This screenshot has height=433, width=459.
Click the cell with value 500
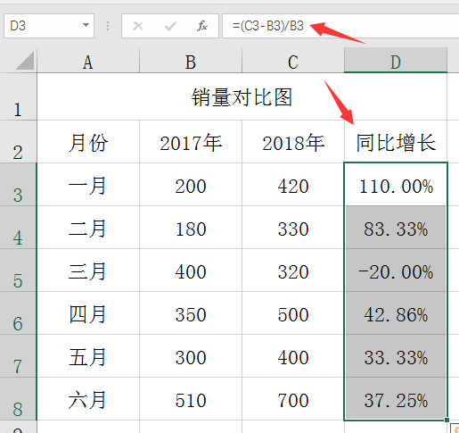(x=293, y=312)
